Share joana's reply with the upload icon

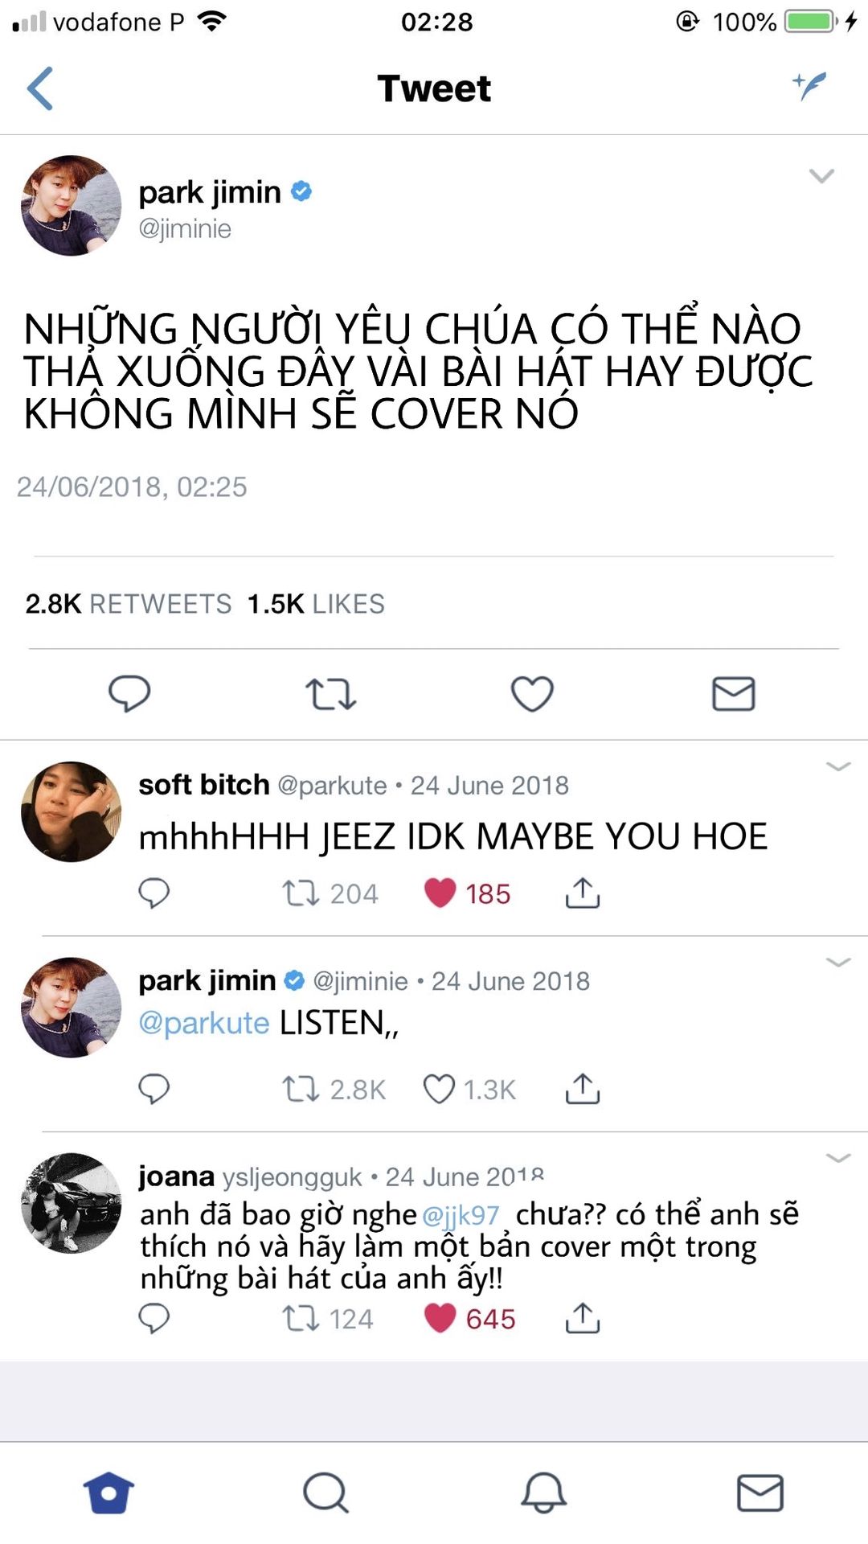583,1319
